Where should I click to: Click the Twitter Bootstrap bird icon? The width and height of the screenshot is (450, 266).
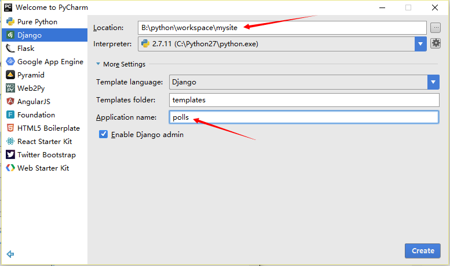pyautogui.click(x=10, y=155)
